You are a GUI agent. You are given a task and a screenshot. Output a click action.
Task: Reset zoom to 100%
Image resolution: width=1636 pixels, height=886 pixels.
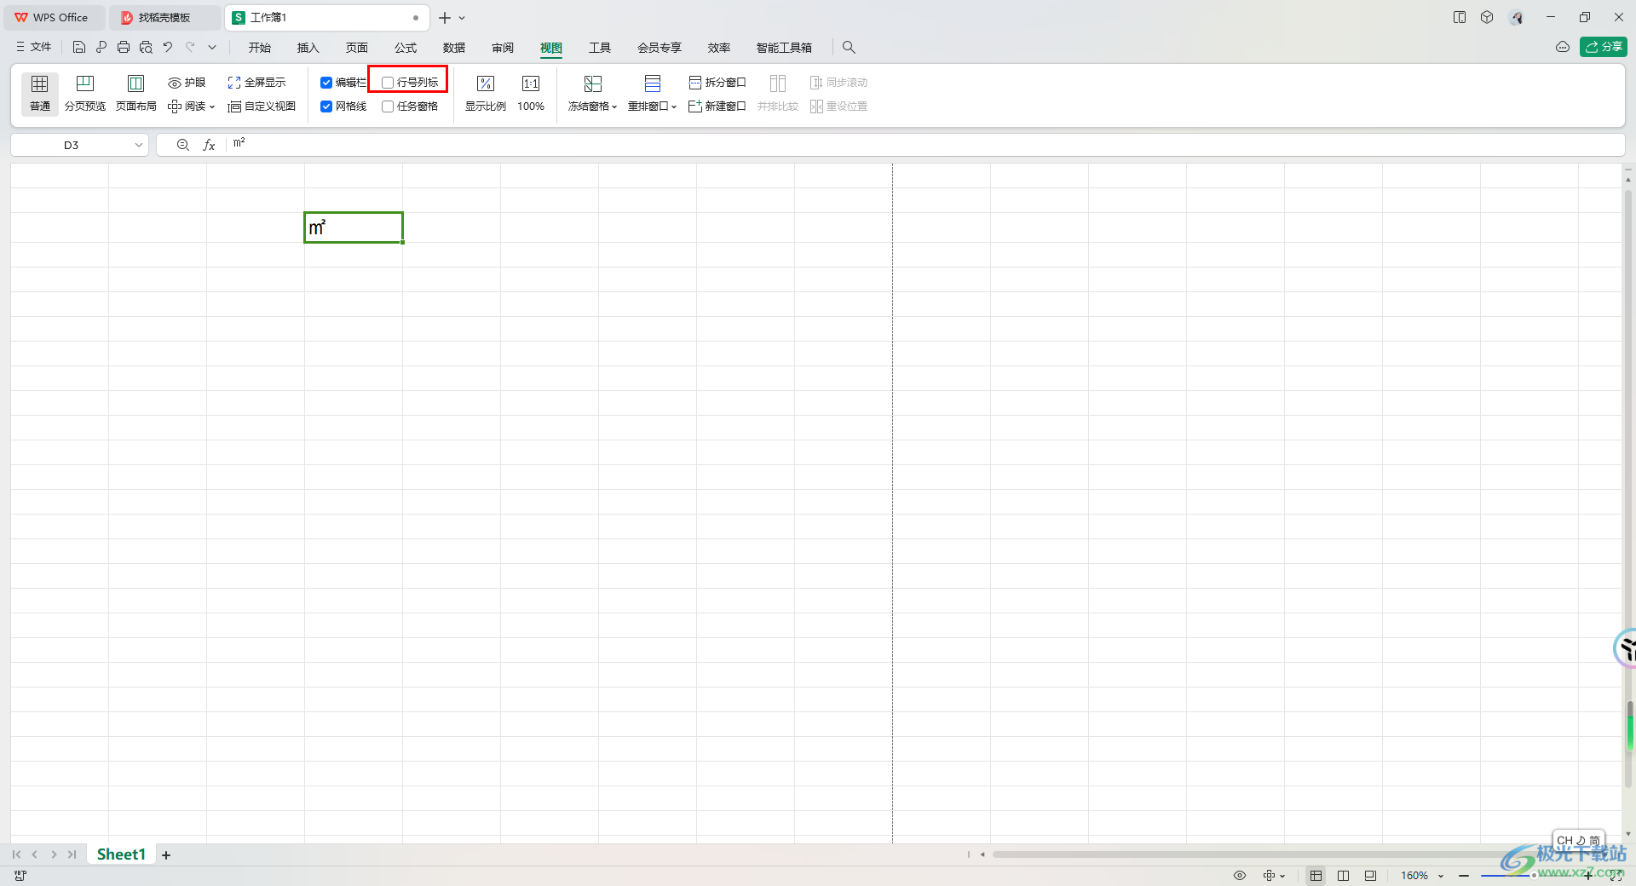click(531, 94)
